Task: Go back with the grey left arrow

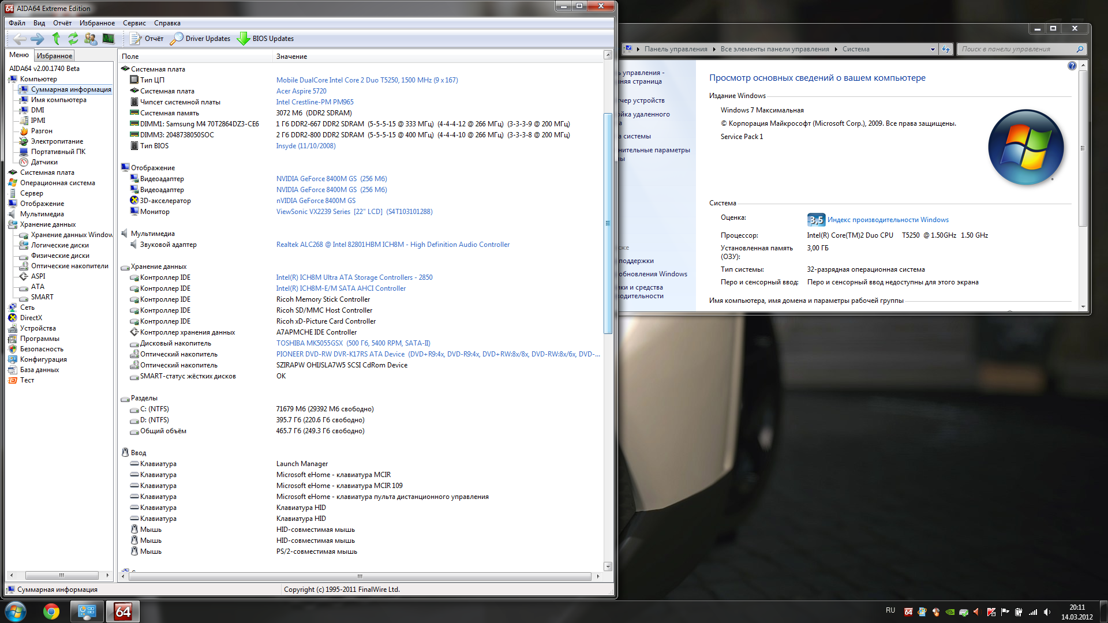Action: click(20, 39)
